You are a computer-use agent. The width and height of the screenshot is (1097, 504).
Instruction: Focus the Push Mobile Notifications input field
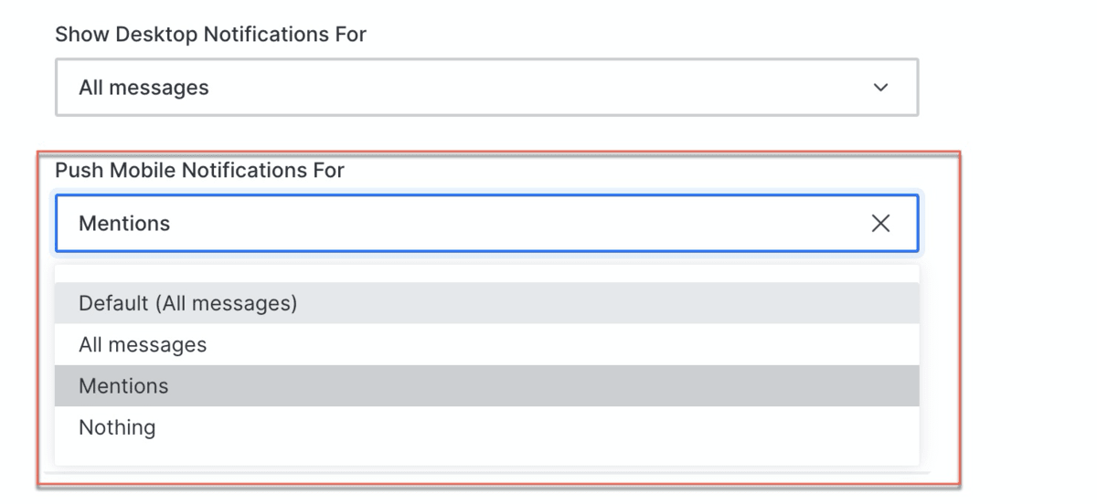pos(457,224)
